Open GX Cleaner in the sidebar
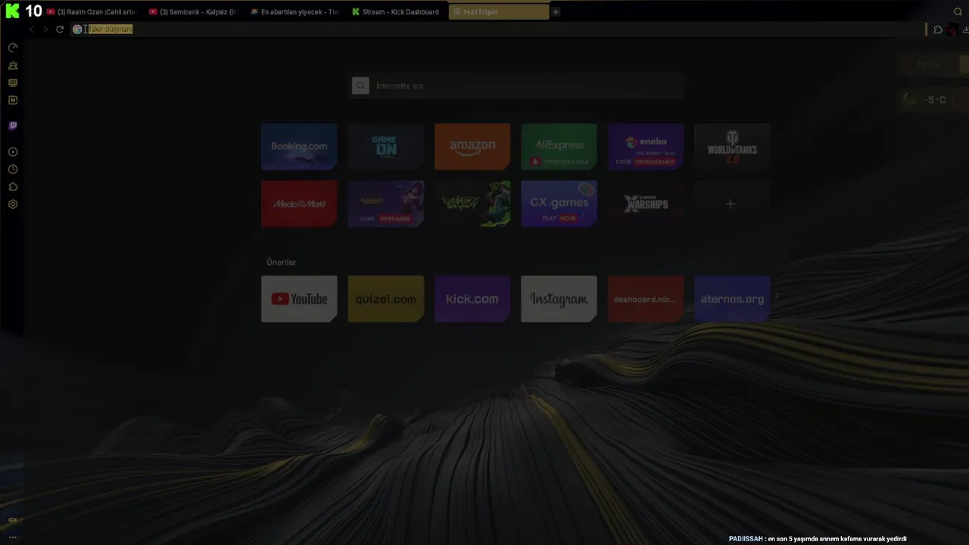 coord(13,66)
